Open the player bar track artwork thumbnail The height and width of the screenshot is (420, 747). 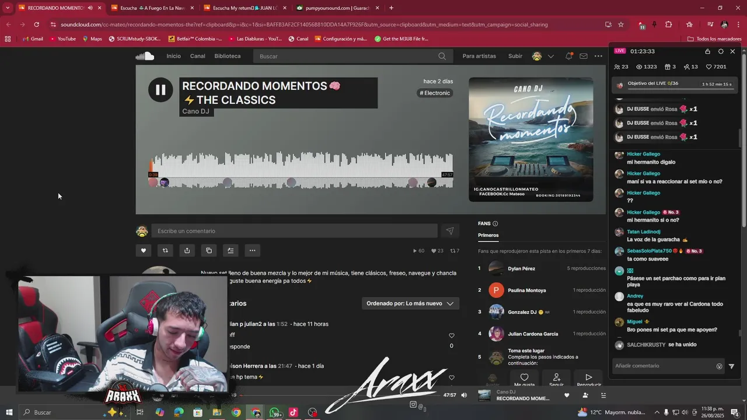click(x=484, y=395)
